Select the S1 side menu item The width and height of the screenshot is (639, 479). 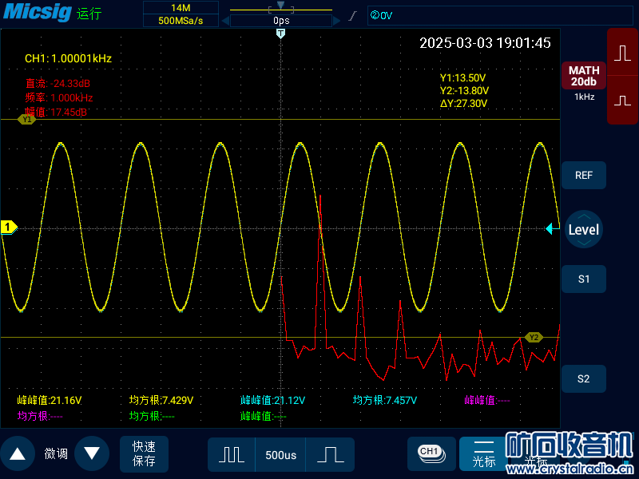click(x=583, y=279)
